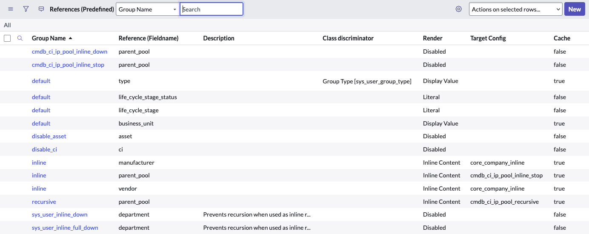589x234 pixels.
Task: Click true in the type row
Action: coord(559,81)
